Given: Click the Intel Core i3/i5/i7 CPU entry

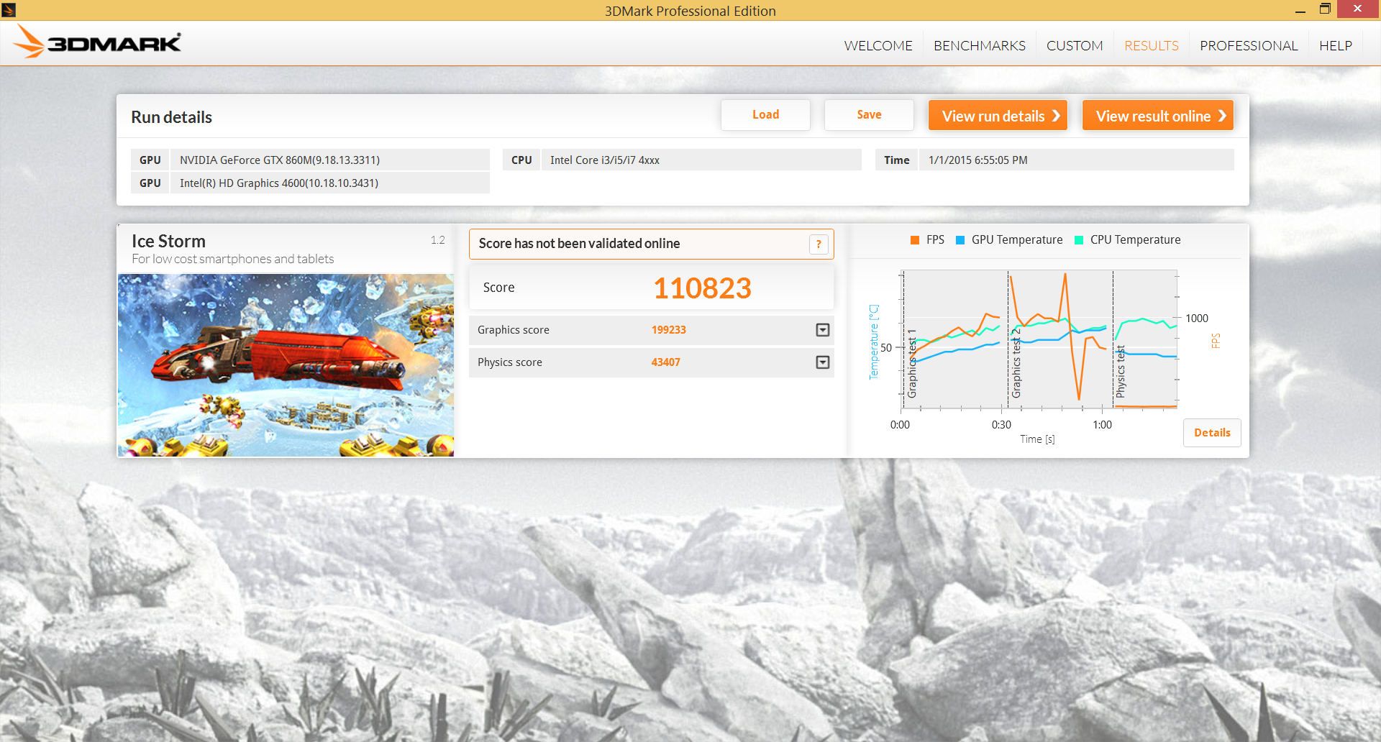Looking at the screenshot, I should 701,160.
